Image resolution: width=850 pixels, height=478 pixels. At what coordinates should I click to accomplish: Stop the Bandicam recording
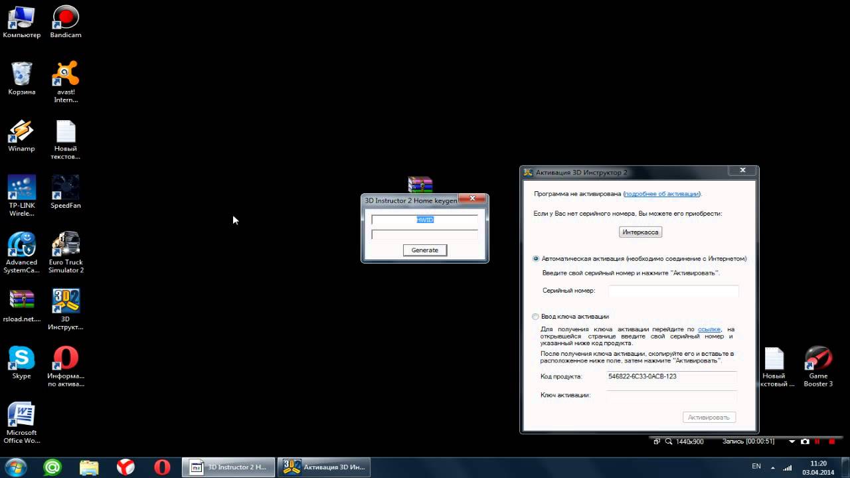(x=831, y=441)
